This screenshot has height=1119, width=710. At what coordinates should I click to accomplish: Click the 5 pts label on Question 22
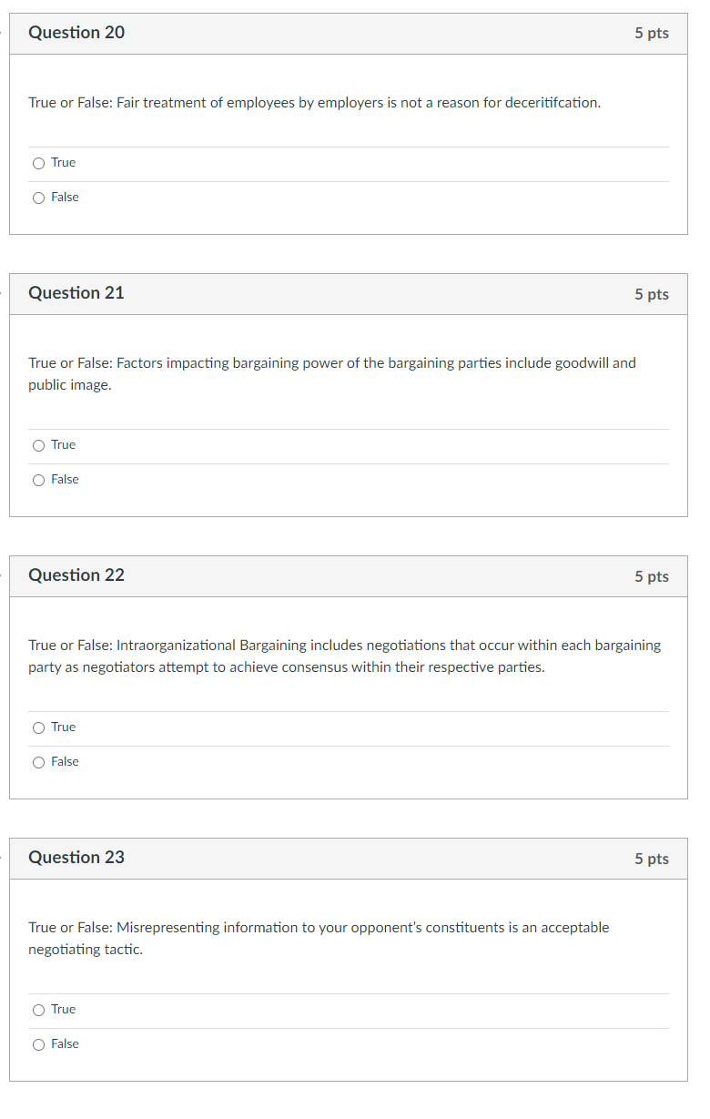click(x=653, y=575)
